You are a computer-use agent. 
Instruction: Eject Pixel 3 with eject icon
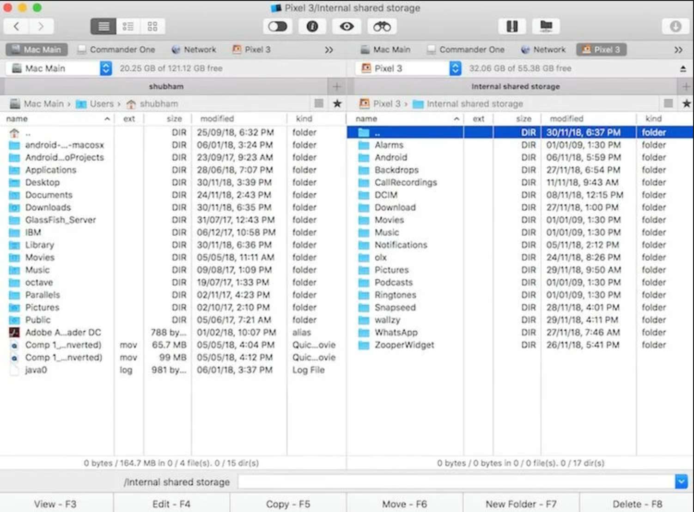tap(683, 69)
